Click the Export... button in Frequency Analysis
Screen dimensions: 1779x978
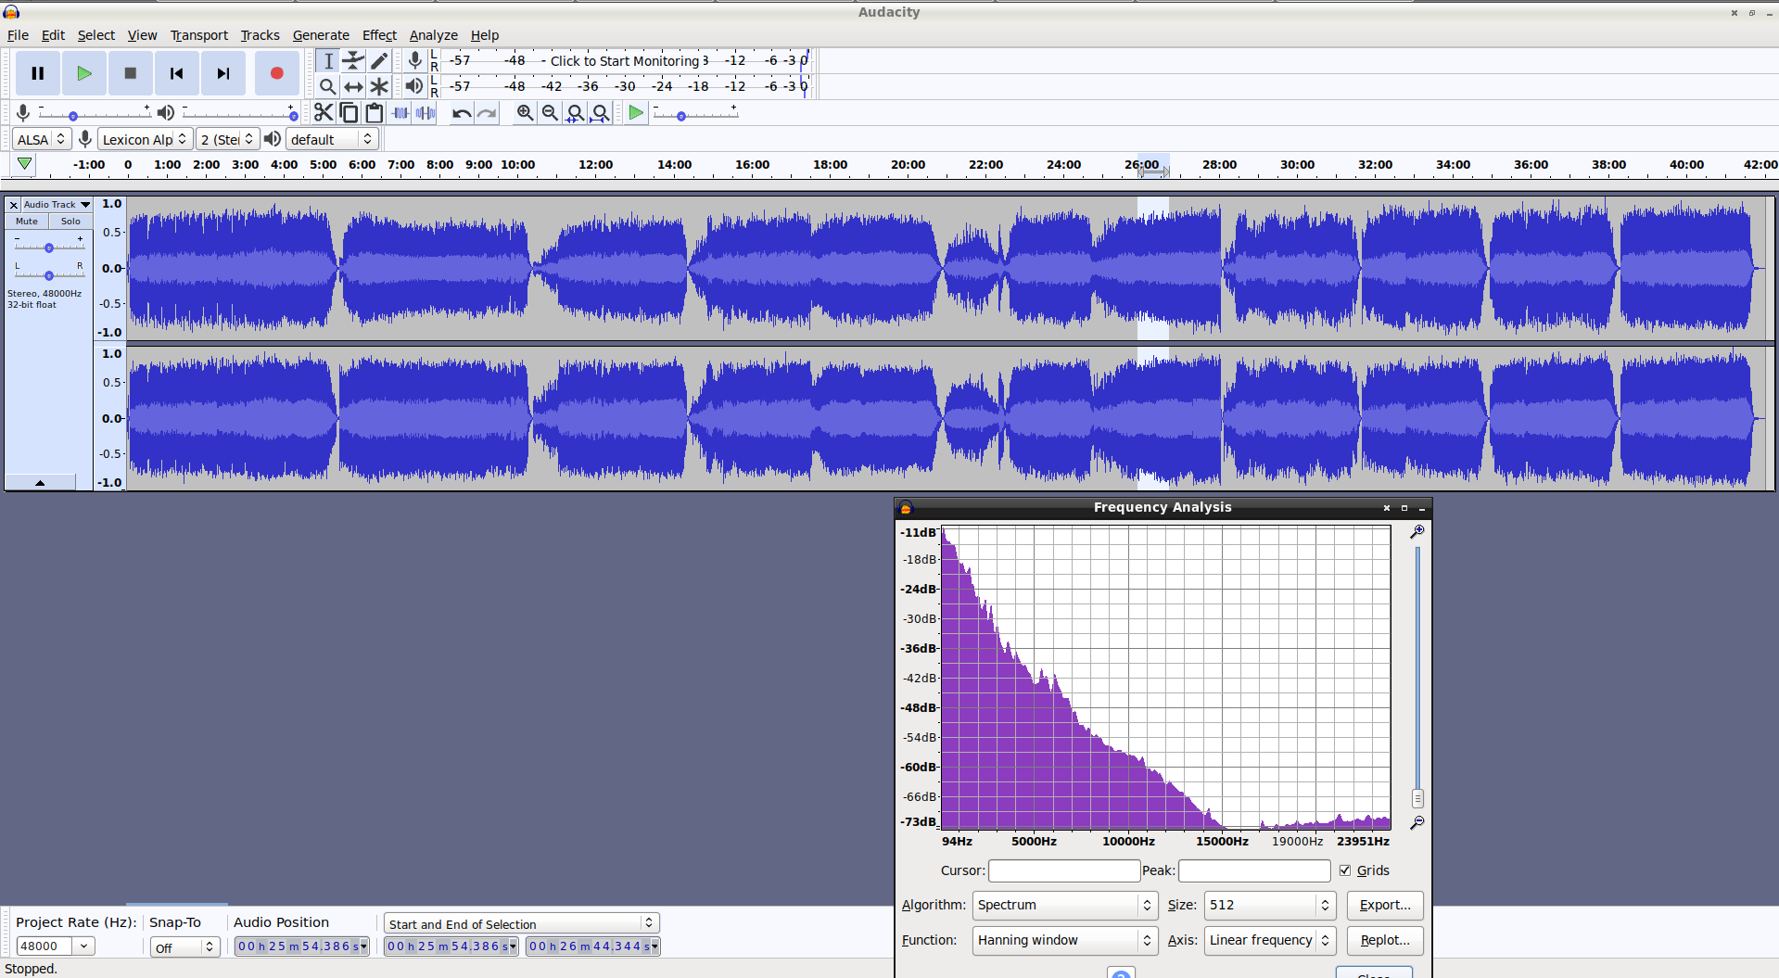(1385, 905)
